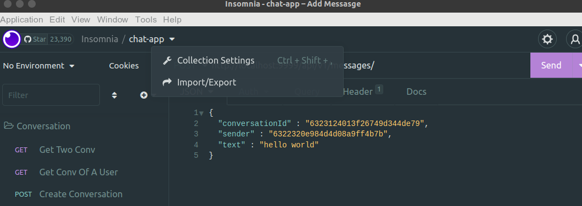
Task: Click the Insomnia purple logo icon
Action: pyautogui.click(x=12, y=39)
